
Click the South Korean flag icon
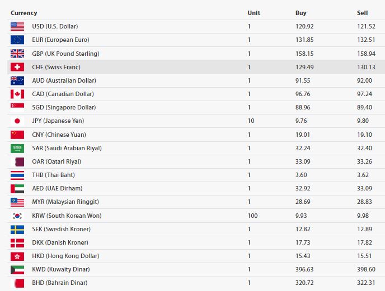click(17, 216)
